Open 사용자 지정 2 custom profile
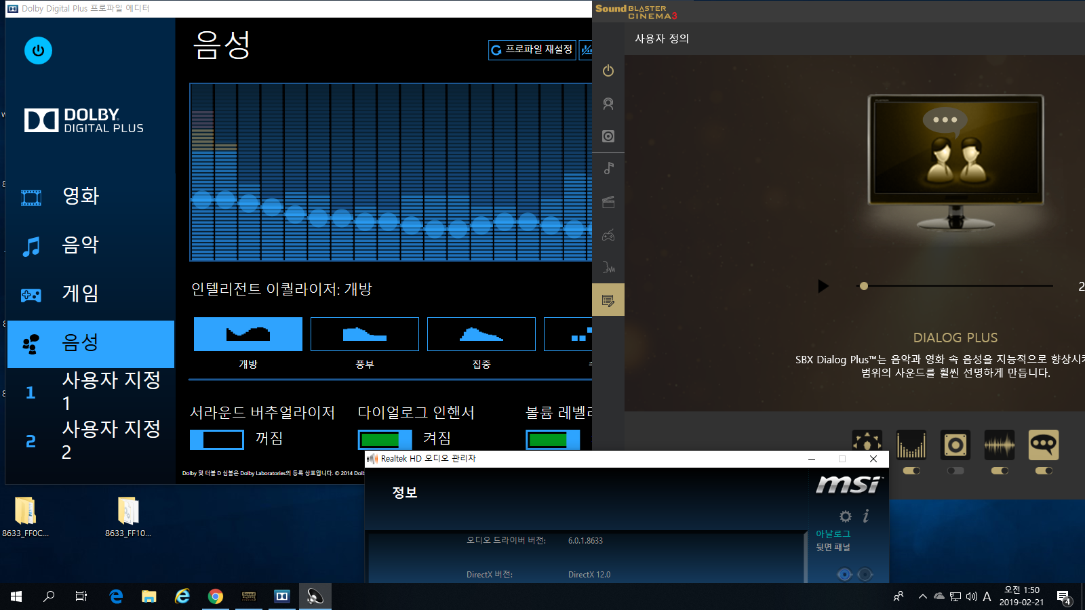This screenshot has width=1085, height=610. [90, 441]
